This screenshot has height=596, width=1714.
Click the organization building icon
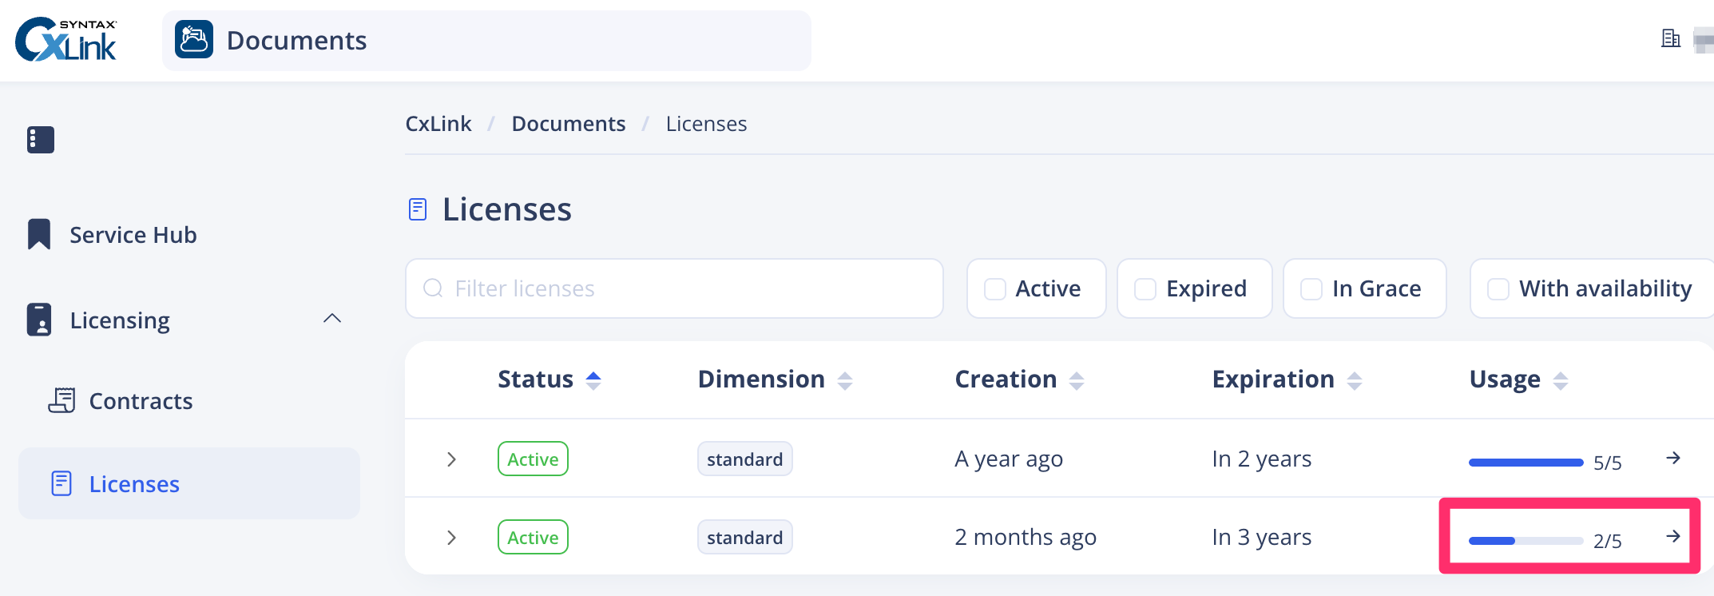[1670, 38]
